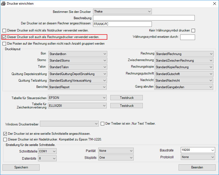Open the Nachricht layout dropdown

coord(184,81)
